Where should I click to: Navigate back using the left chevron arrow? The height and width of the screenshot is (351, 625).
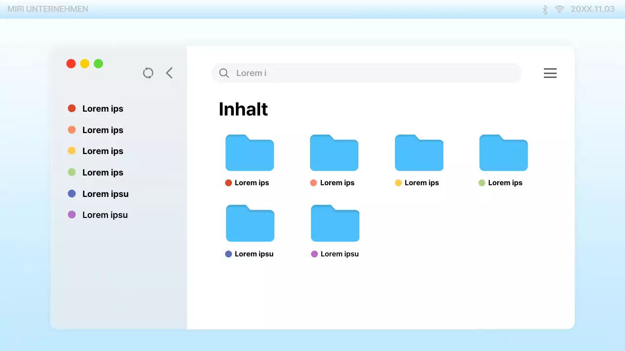click(x=169, y=73)
